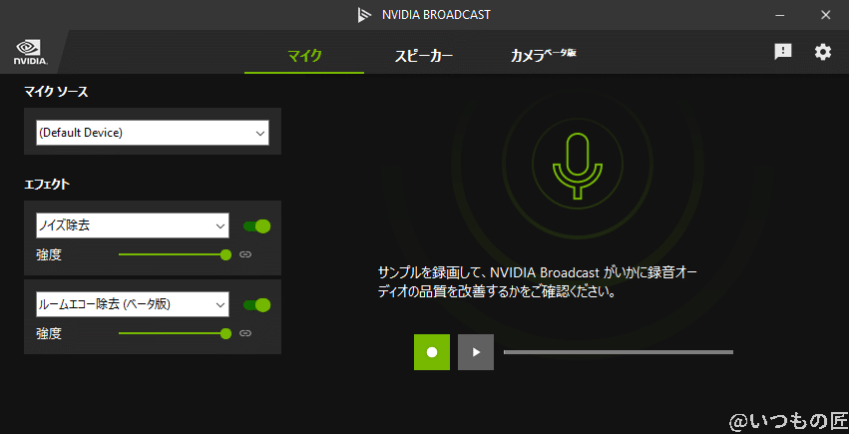Click the NVIDIA logo icon
849x434 pixels.
[27, 51]
